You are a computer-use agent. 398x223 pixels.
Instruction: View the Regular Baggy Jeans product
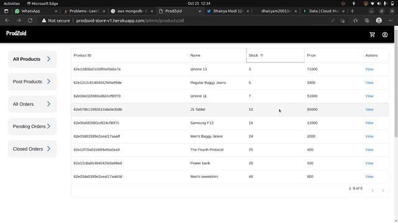pos(369,82)
